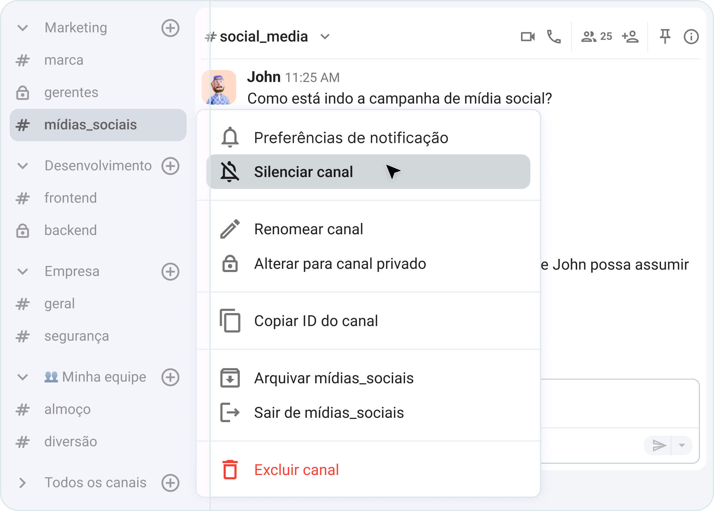
Task: Select Silenciar canal menu item
Action: (368, 172)
